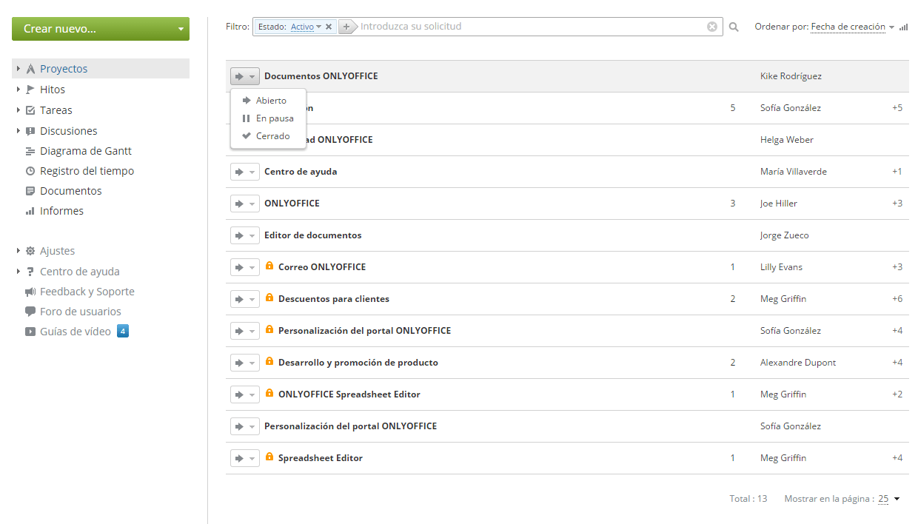Click task count 3 in ONLYOFFICE row

pos(733,204)
